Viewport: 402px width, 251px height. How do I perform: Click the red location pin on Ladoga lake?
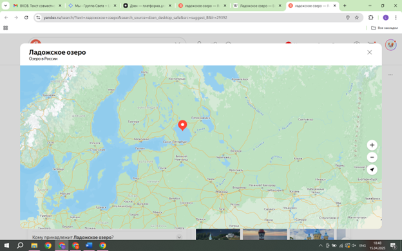click(x=182, y=126)
